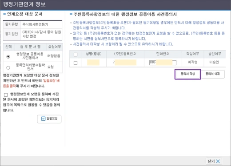The height and width of the screenshot is (166, 231).
Task: Click the 연계요청 대상 문서 heading
Action: click(25, 14)
